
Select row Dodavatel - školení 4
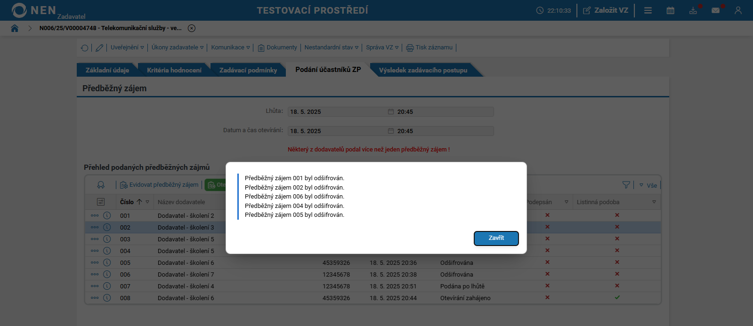click(x=373, y=286)
